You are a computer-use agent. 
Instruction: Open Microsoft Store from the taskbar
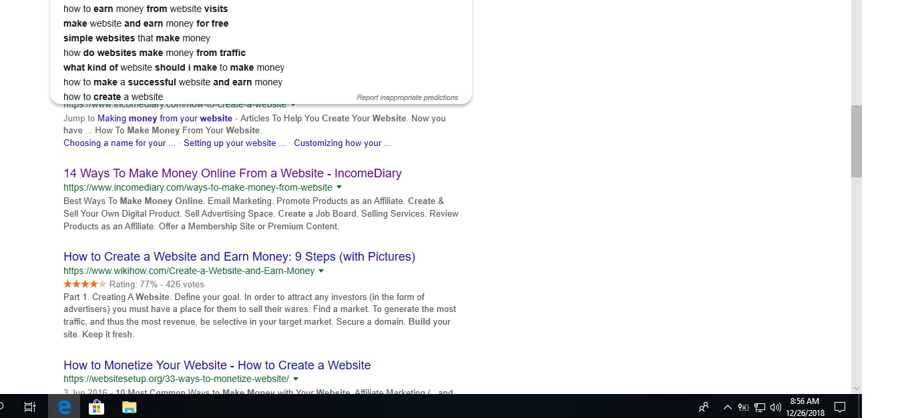97,407
